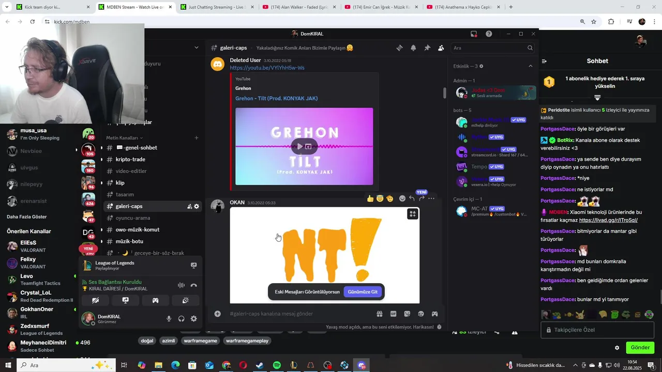Open Threads icon in galeri-caps header

[x=399, y=48]
